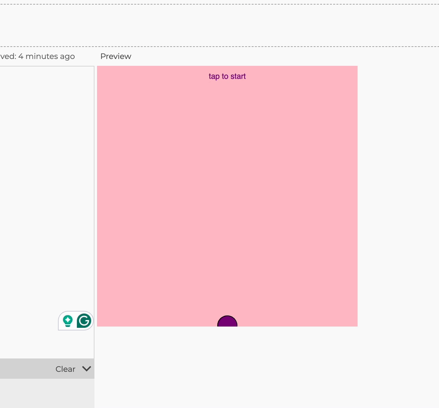Click the middle of the pink canvas
The width and height of the screenshot is (439, 408).
point(227,196)
